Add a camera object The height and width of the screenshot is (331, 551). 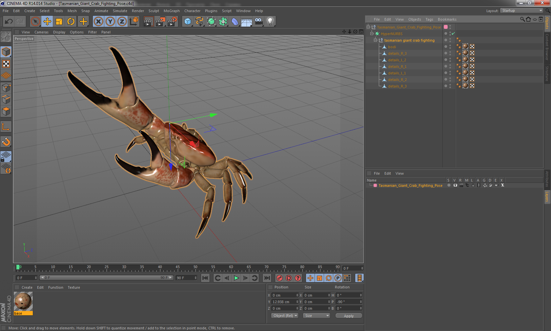point(259,22)
